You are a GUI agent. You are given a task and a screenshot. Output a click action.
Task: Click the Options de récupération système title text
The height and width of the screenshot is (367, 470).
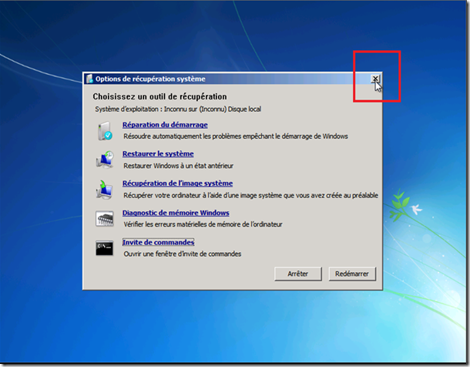pyautogui.click(x=150, y=79)
